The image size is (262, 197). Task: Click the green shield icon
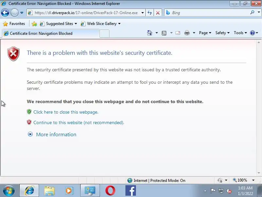coord(29,112)
